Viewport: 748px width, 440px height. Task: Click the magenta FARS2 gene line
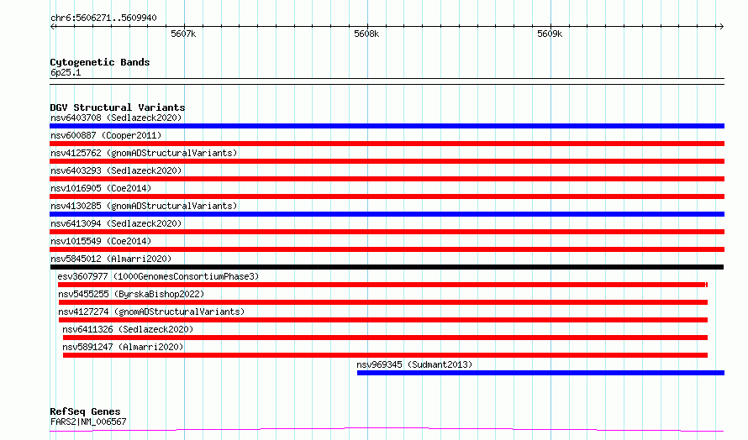pos(387,430)
